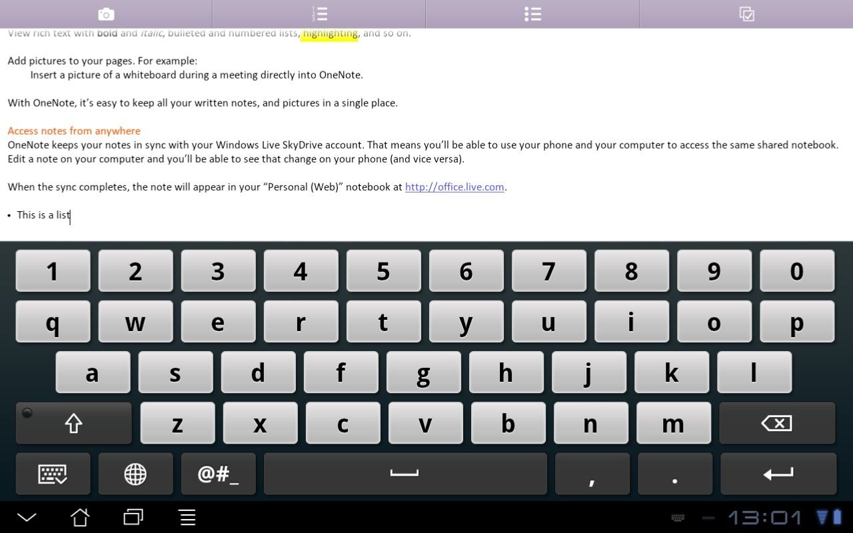Tap the camera icon to insert picture

click(106, 14)
